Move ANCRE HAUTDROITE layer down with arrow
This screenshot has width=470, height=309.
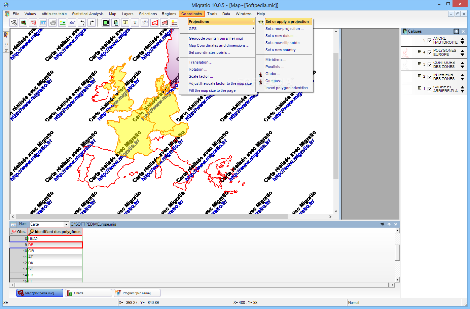(x=462, y=43)
